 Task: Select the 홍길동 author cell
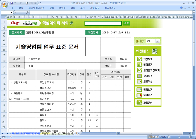[123, 59]
